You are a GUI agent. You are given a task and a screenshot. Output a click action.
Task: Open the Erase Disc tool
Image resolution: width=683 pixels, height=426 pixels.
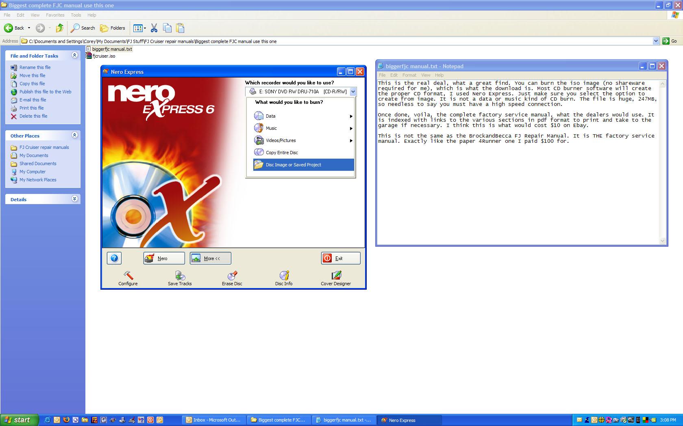tap(232, 278)
